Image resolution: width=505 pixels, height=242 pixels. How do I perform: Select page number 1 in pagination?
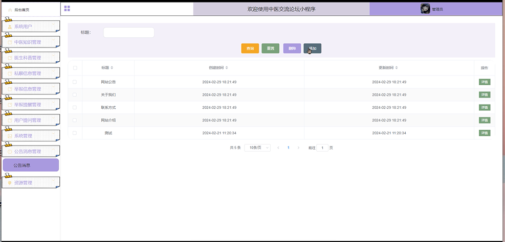point(288,148)
